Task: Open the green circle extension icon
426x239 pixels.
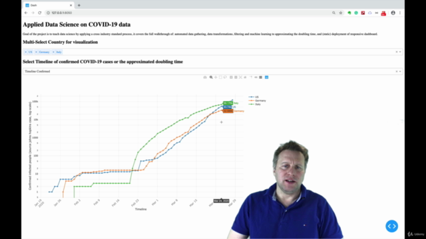Action: coord(356,13)
